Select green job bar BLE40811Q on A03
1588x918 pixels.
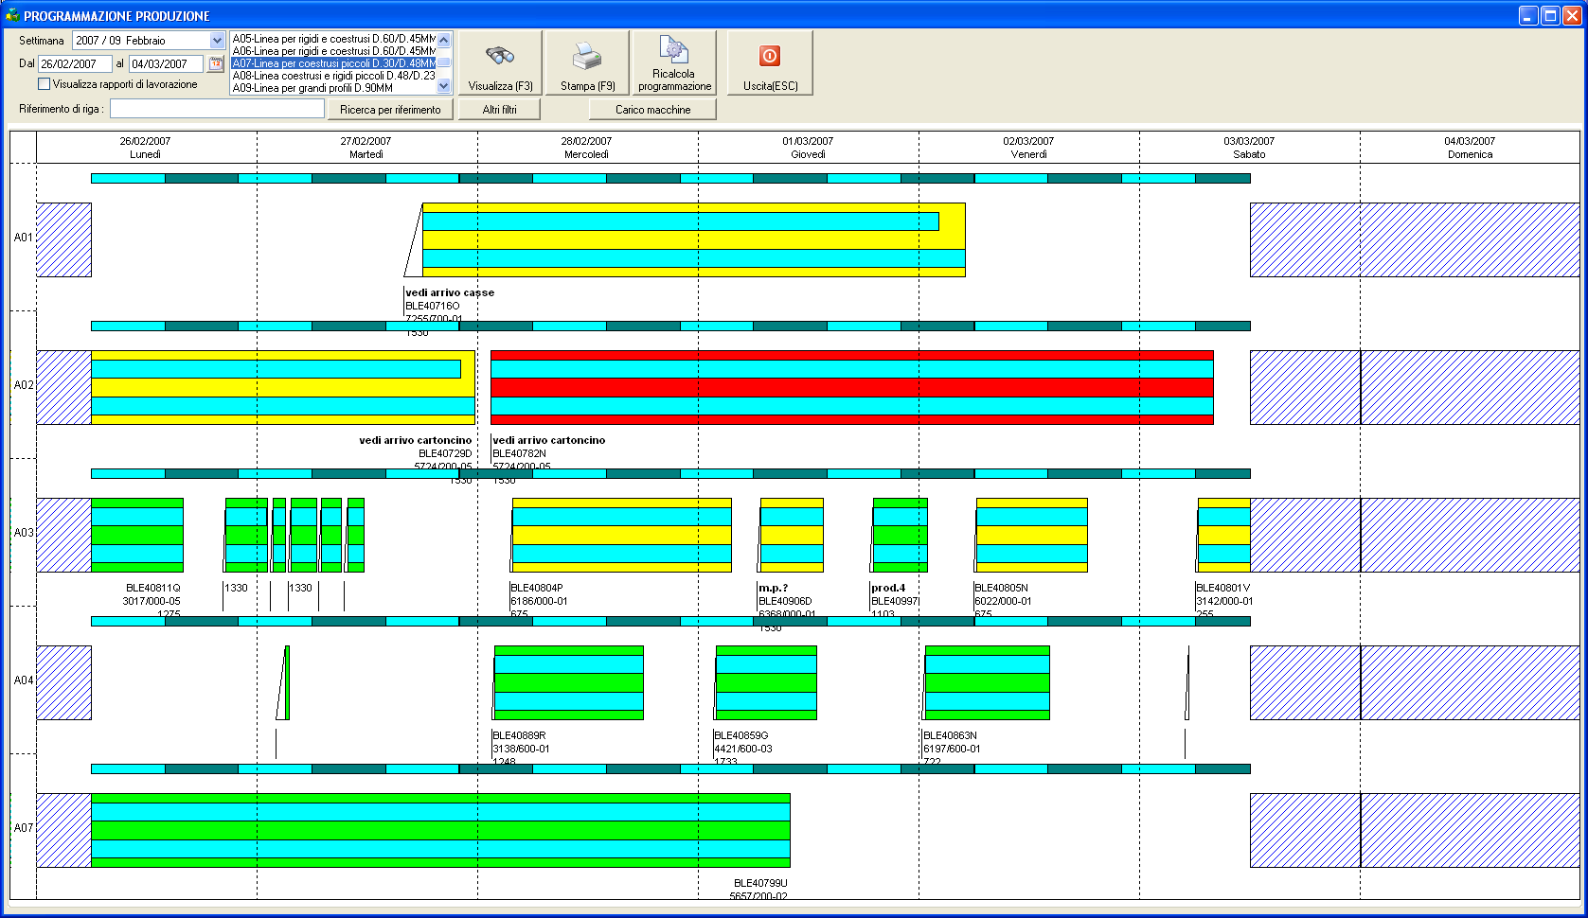tap(137, 535)
